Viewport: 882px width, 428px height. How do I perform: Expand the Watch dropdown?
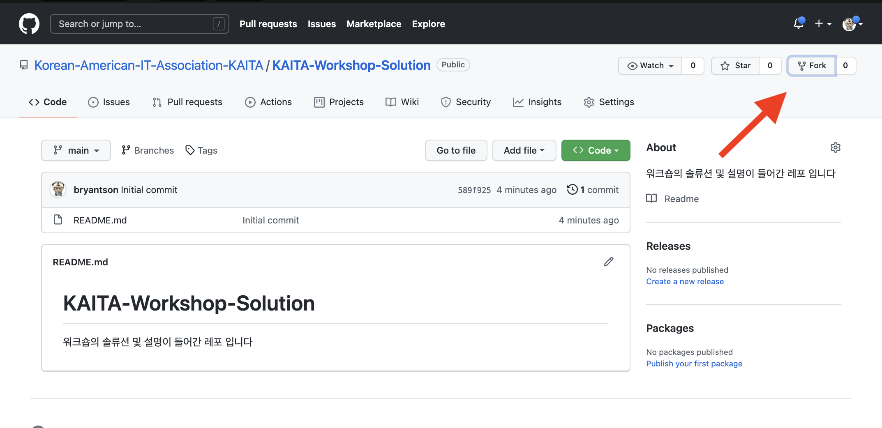coord(650,66)
